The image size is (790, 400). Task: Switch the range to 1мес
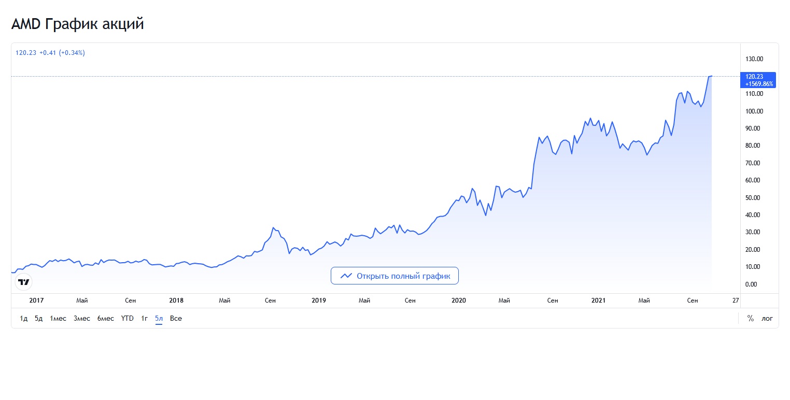point(58,318)
